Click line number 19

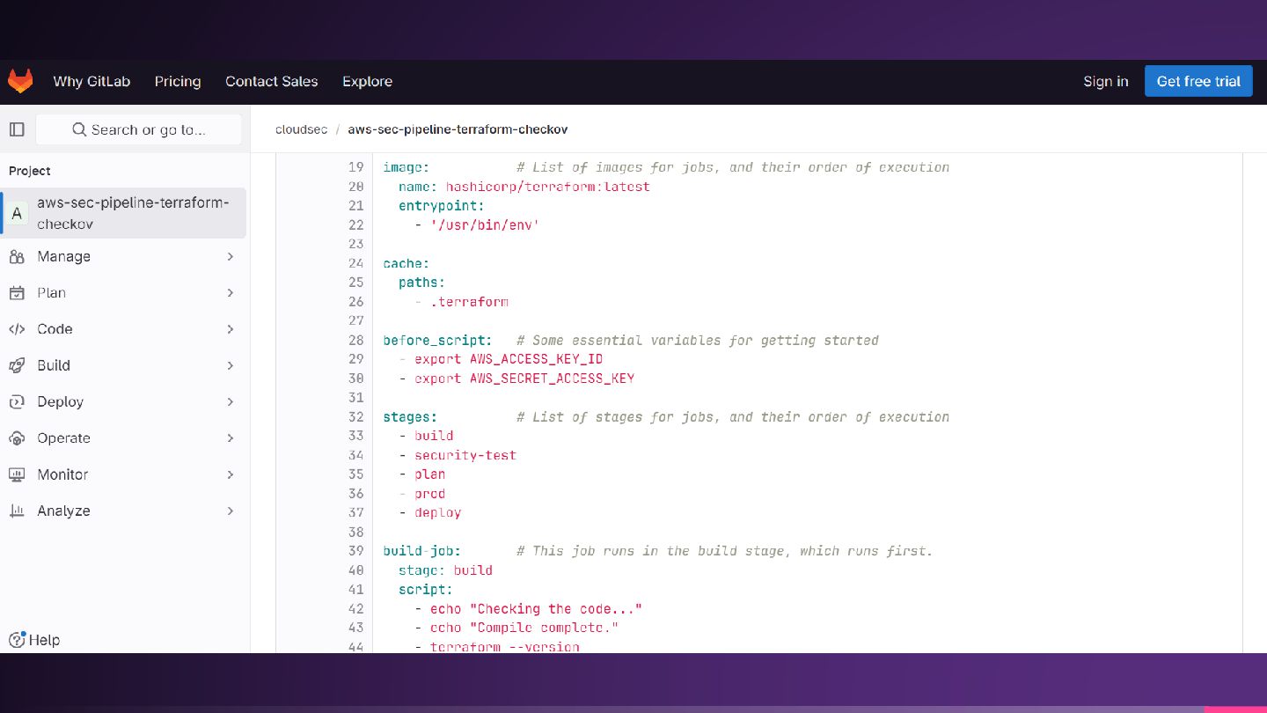[x=355, y=167]
